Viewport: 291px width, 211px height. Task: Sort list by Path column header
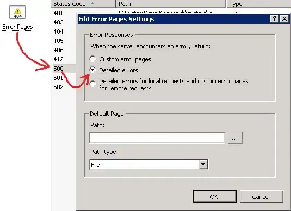pos(171,4)
